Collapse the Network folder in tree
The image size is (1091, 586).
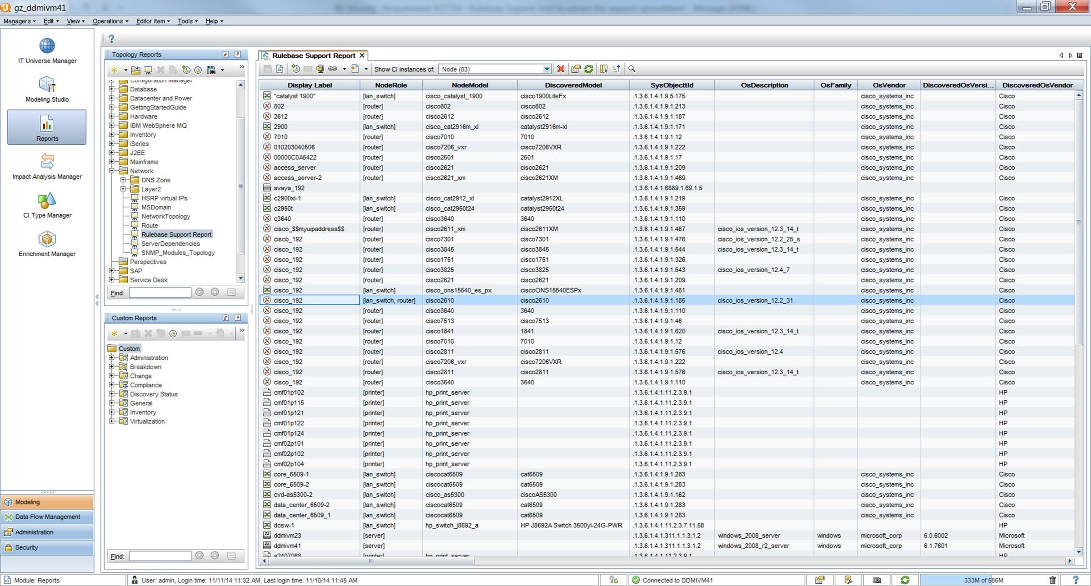tap(112, 171)
